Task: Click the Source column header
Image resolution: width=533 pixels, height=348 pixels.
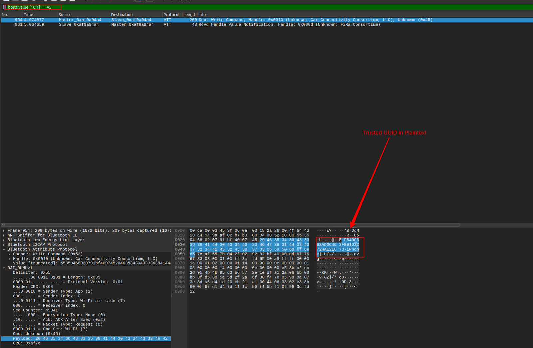Action: pos(83,15)
